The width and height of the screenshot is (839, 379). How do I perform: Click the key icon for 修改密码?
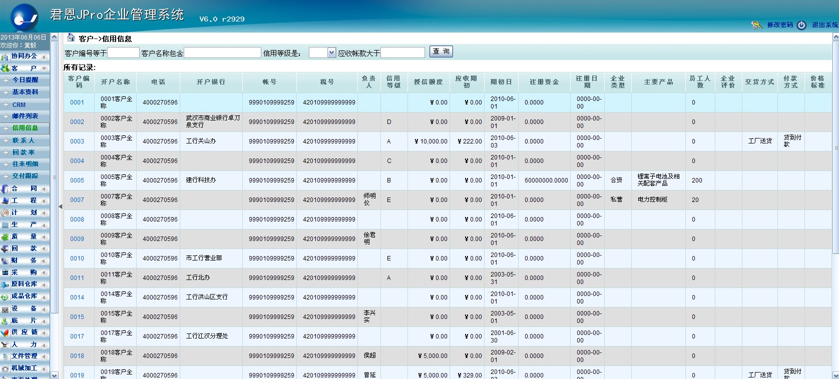(756, 25)
